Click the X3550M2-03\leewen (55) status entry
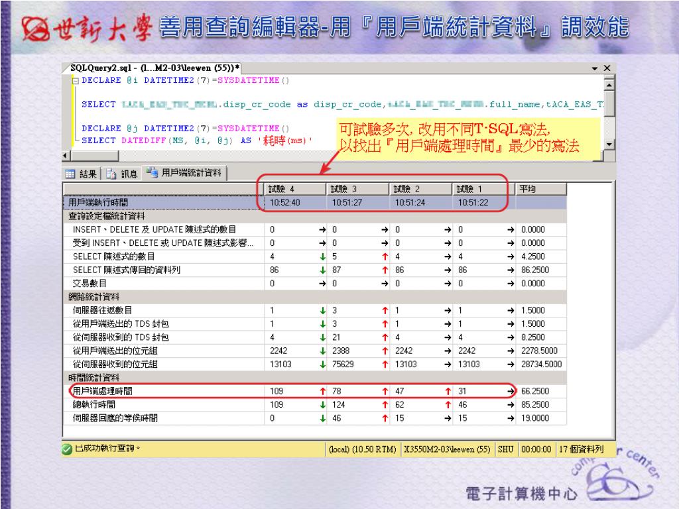Image resolution: width=679 pixels, height=509 pixels. 447,449
